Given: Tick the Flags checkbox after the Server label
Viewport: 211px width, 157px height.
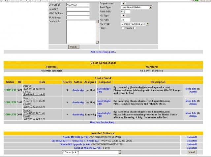Looking at the screenshot, I should click(135, 28).
